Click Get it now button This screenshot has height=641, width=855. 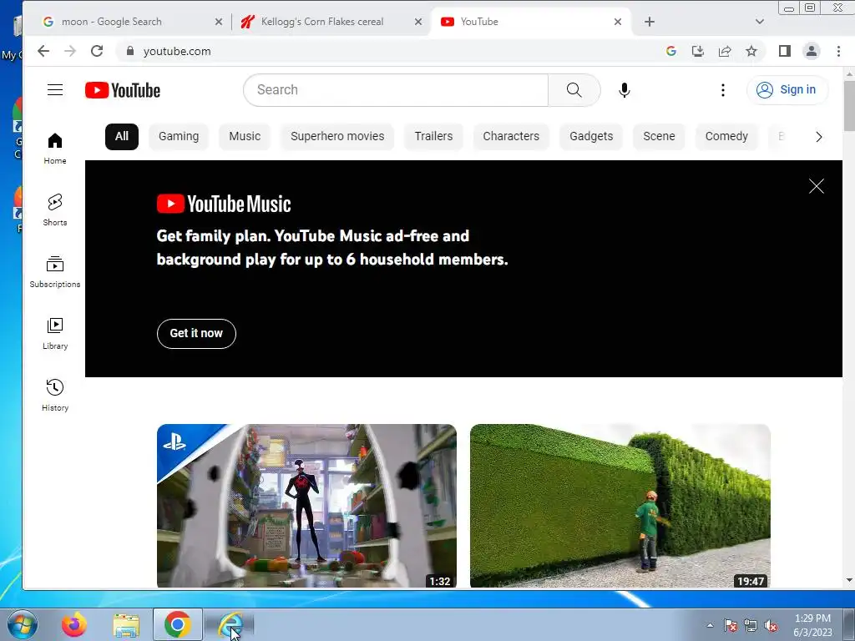point(196,334)
